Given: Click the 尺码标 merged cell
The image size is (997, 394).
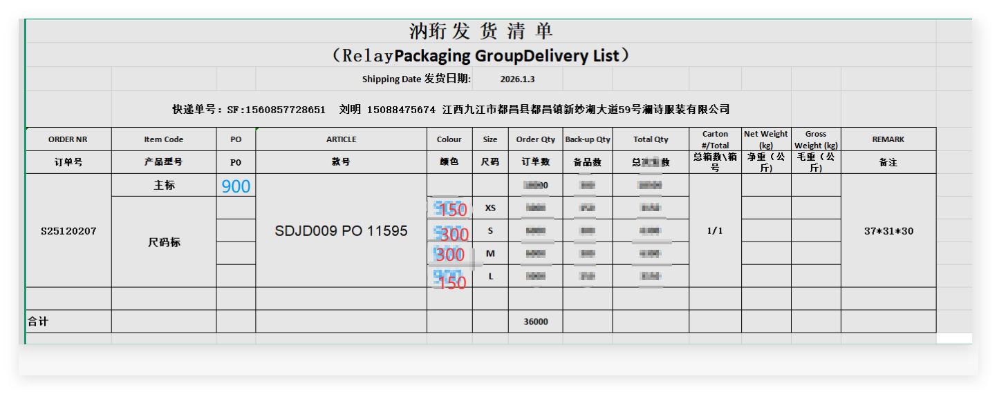Looking at the screenshot, I should pos(164,242).
